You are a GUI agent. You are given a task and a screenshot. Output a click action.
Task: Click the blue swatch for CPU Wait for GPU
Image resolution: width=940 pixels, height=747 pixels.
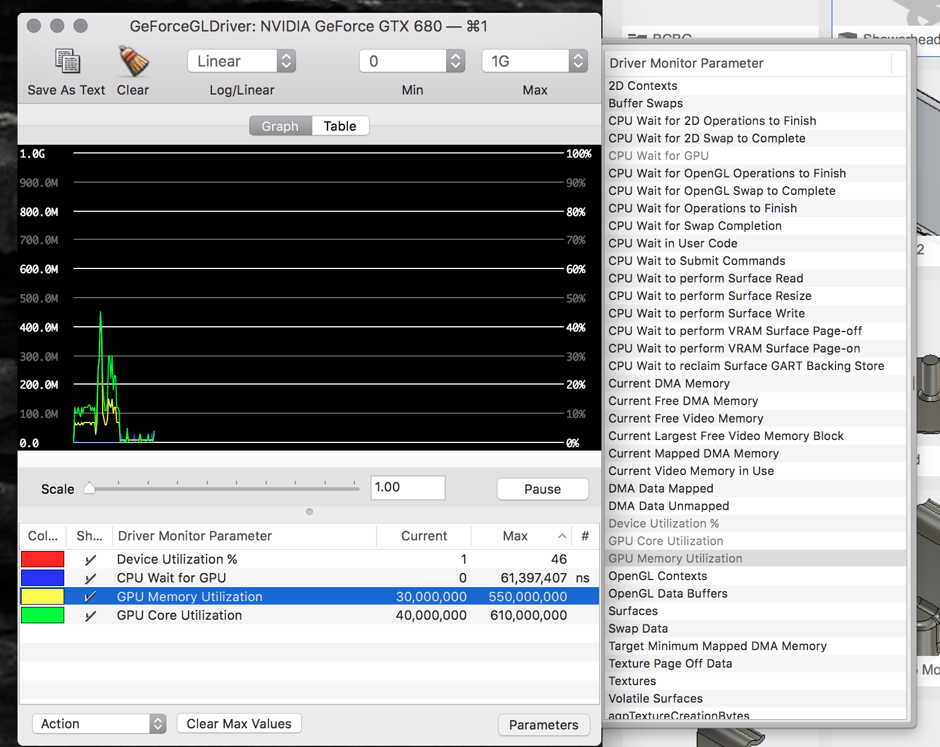[43, 578]
